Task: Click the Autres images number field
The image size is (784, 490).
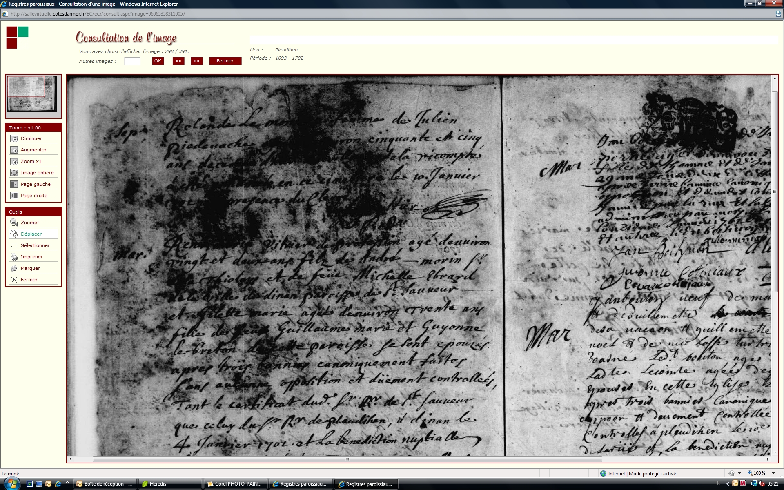Action: coord(132,61)
